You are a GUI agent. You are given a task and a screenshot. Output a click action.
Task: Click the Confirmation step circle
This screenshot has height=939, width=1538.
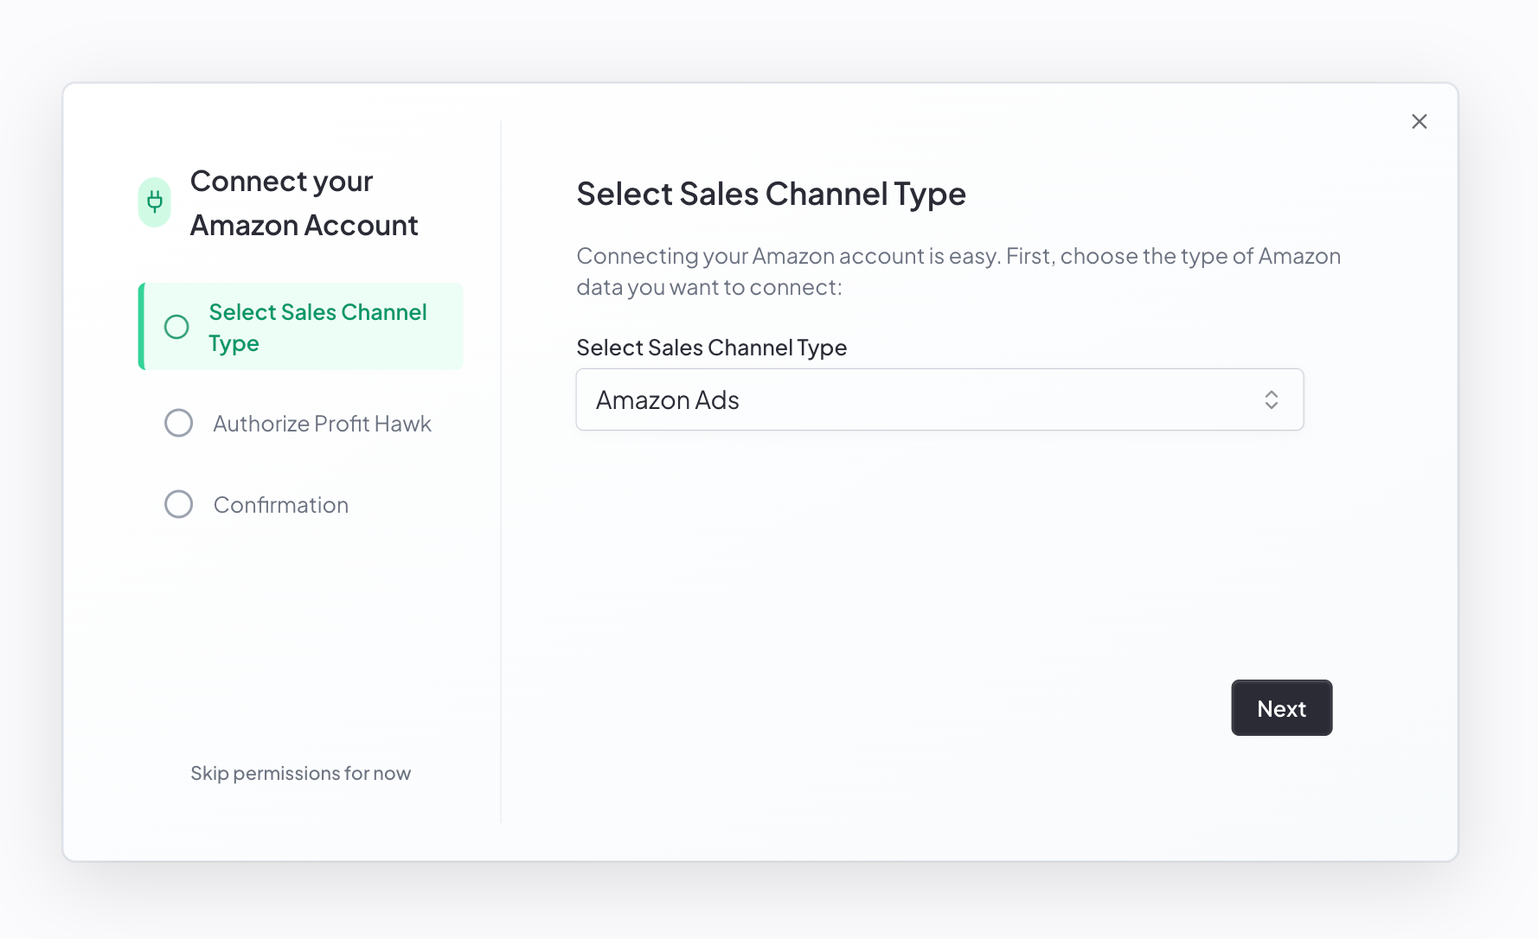coord(179,504)
